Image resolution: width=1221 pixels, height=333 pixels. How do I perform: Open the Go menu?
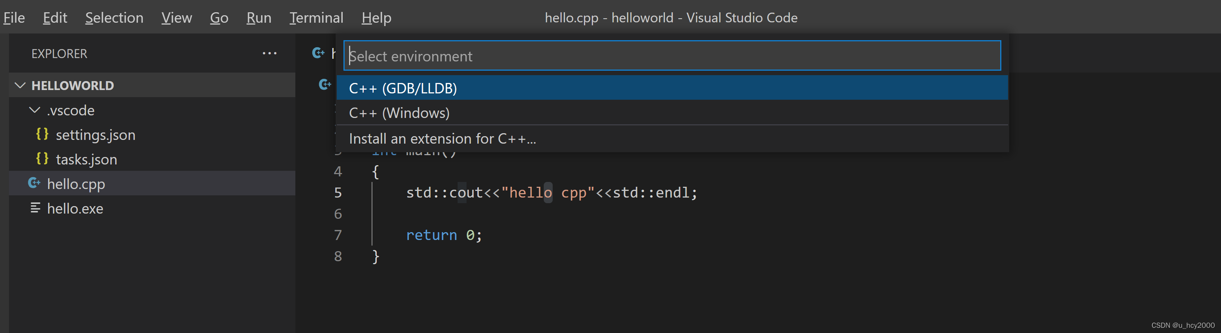point(219,17)
